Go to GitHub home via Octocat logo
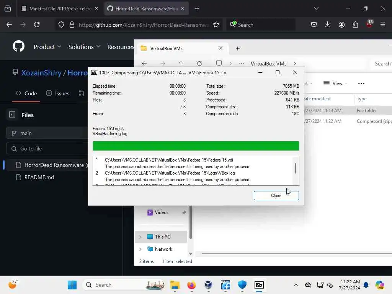Viewport: 392px width, 294px height. tap(18, 46)
